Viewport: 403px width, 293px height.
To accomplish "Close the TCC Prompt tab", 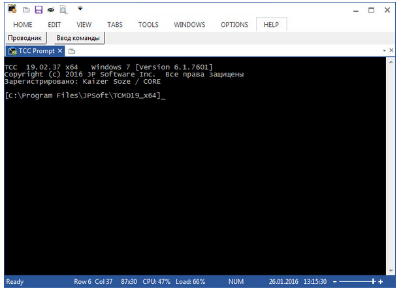I will click(x=60, y=50).
